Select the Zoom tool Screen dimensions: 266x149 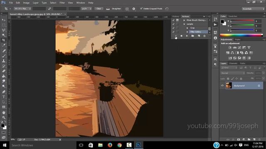coord(4,118)
